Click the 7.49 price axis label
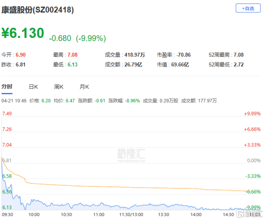Viewport: 265px width, 220px height. [7, 113]
